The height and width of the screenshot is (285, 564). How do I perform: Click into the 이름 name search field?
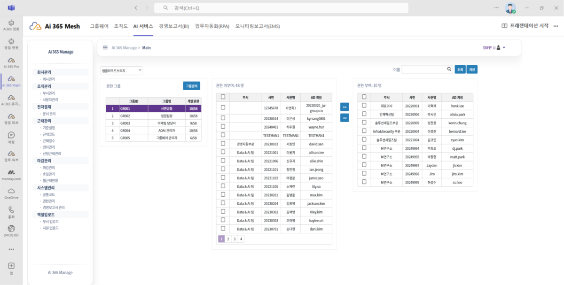(424, 69)
